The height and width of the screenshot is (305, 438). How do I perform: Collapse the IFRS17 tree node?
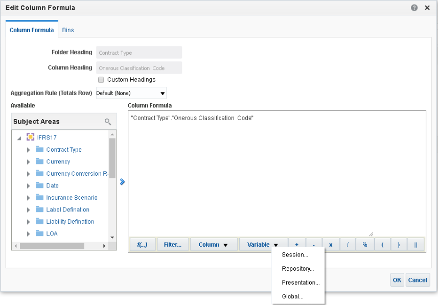(19, 138)
